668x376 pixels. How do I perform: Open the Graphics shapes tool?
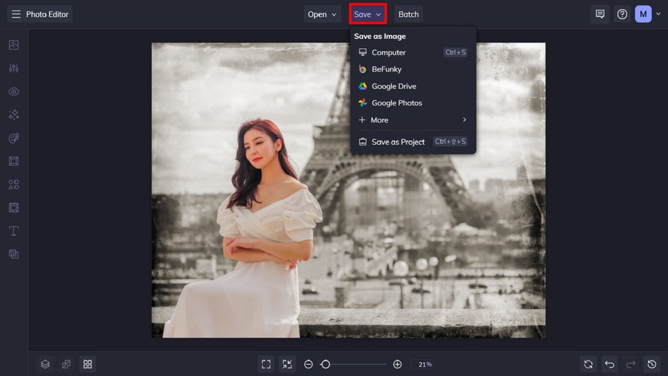pyautogui.click(x=13, y=184)
